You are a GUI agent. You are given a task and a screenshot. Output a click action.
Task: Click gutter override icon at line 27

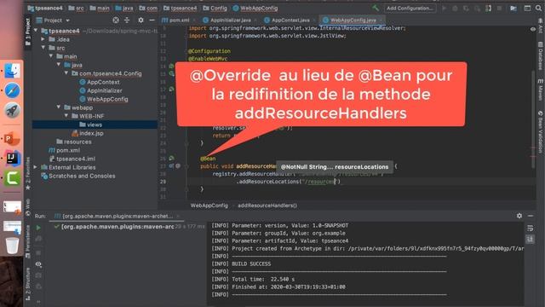[171, 166]
